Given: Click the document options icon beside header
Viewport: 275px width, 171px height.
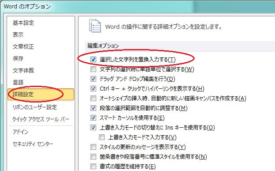Looking at the screenshot, I should pos(95,26).
